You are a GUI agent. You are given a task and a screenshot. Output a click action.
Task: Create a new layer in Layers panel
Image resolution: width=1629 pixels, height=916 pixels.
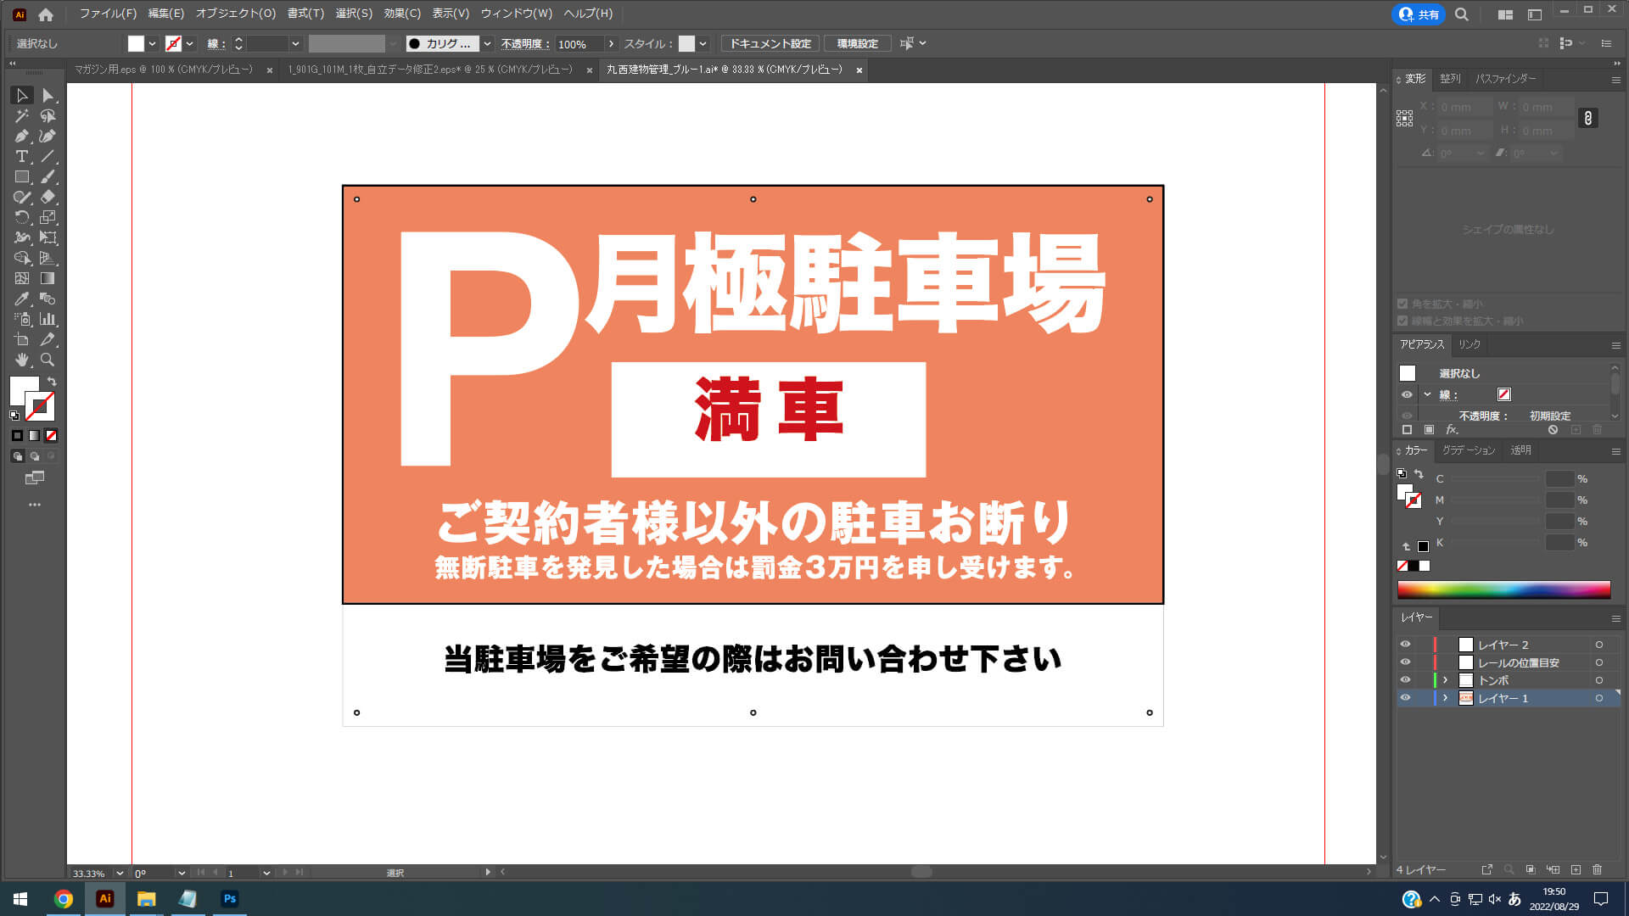[x=1576, y=870]
